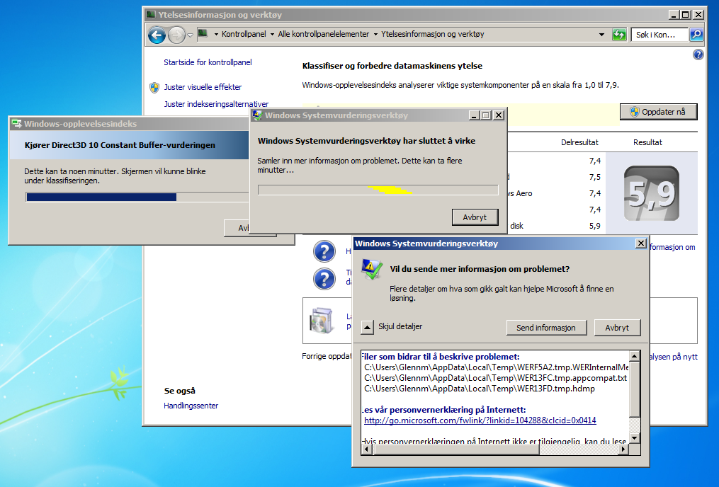Click the horizontal scrollbar thumb in details box
719x487 pixels.
(x=456, y=449)
